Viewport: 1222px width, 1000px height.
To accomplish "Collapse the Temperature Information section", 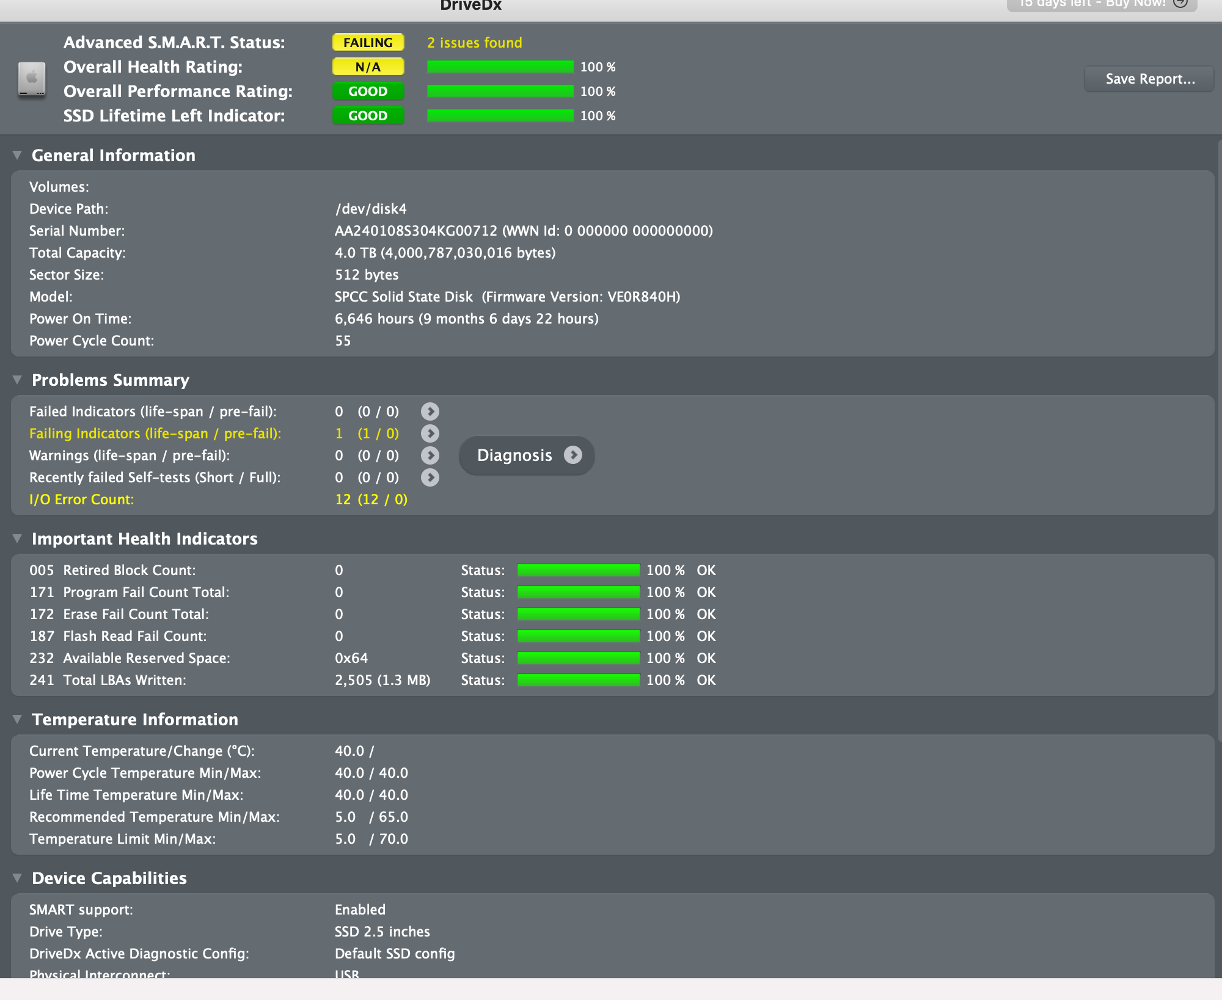I will [x=17, y=719].
